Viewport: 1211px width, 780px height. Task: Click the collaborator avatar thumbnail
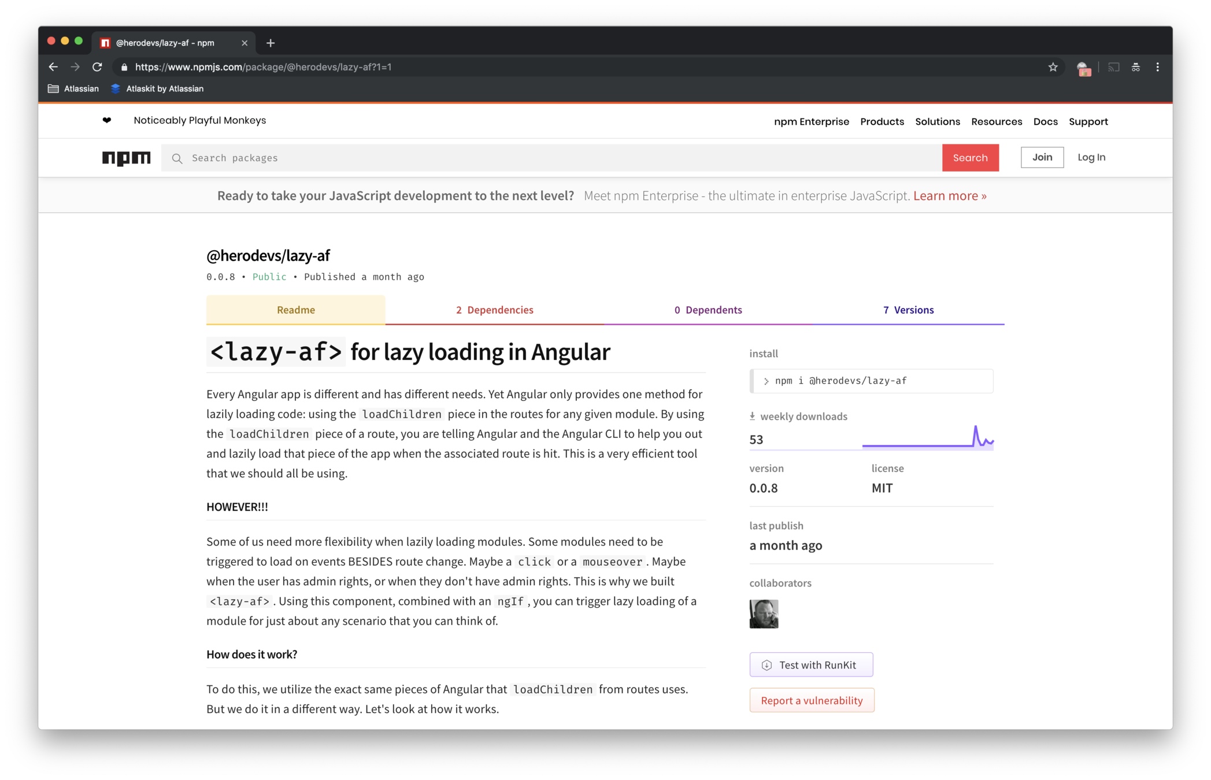point(764,614)
